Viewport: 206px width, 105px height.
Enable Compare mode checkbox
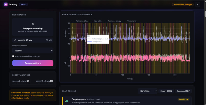click(13, 56)
